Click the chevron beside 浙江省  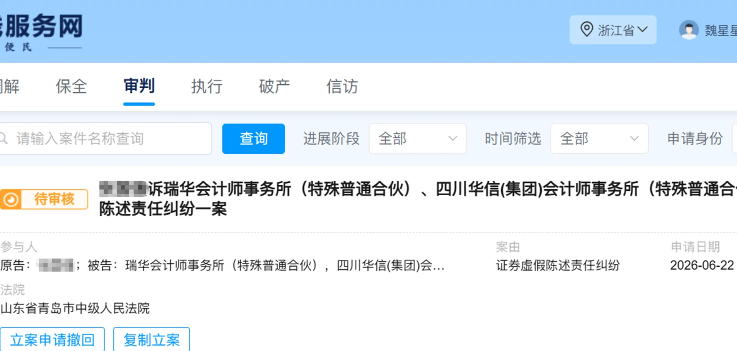point(643,30)
